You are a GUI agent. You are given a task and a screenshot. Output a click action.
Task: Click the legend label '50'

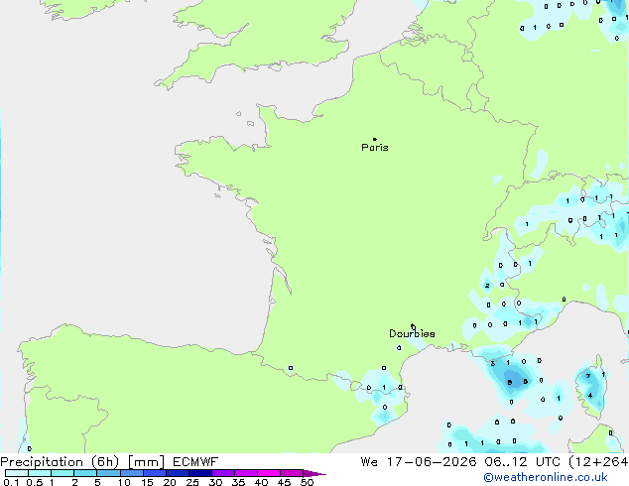pos(307,482)
